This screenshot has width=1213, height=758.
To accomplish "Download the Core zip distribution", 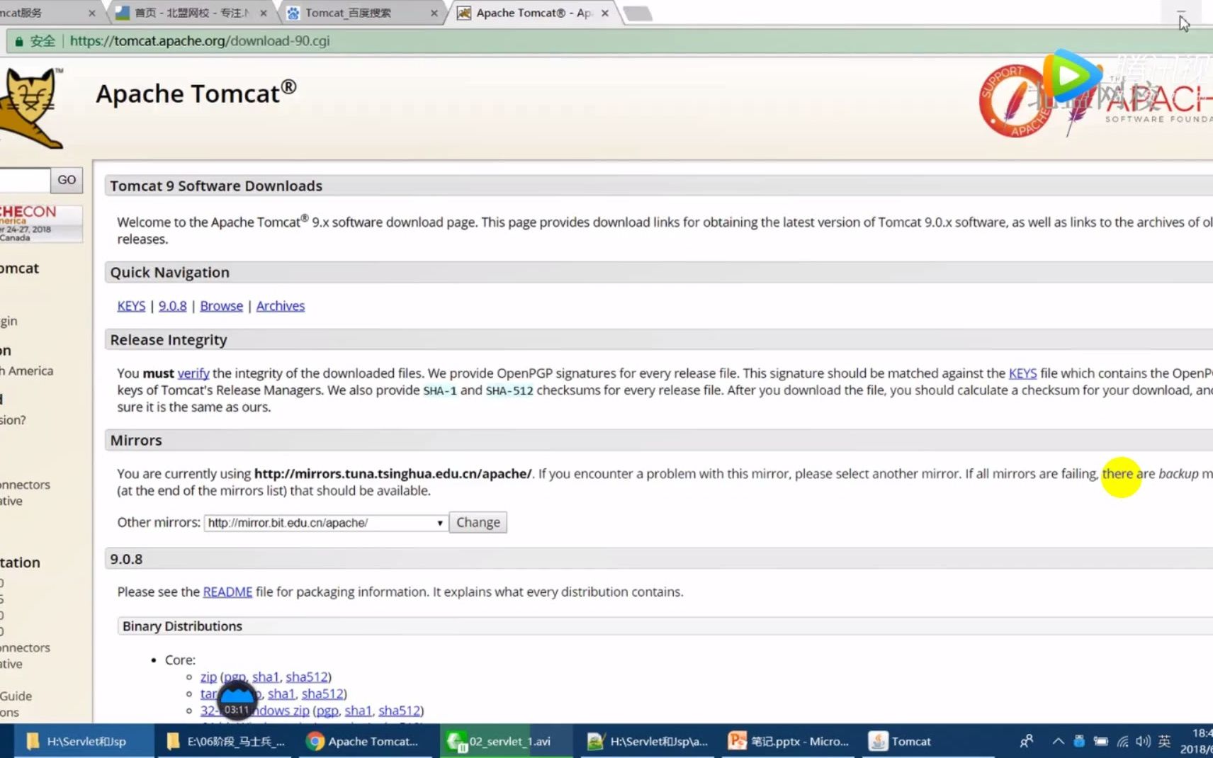I will (x=208, y=677).
